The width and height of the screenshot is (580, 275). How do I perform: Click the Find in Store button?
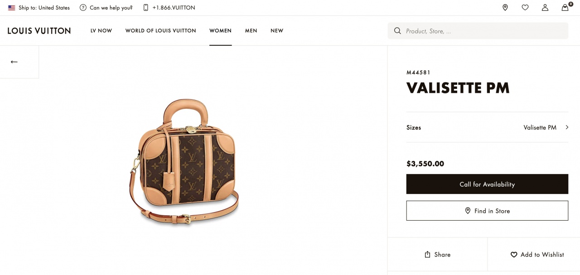(x=487, y=211)
